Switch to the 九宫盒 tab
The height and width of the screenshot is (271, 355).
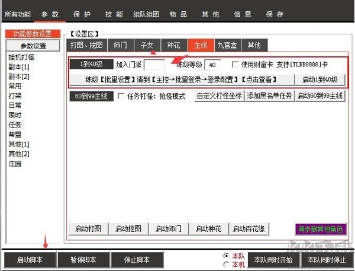coord(227,45)
